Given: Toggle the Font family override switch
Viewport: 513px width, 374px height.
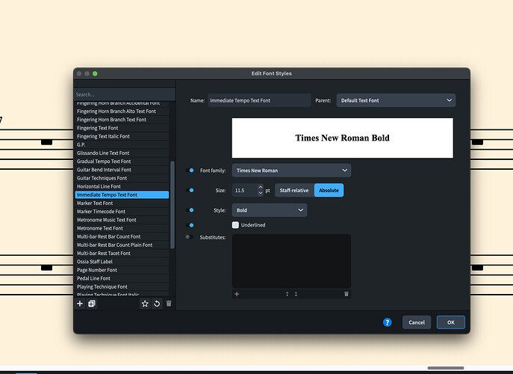Looking at the screenshot, I should tap(190, 170).
